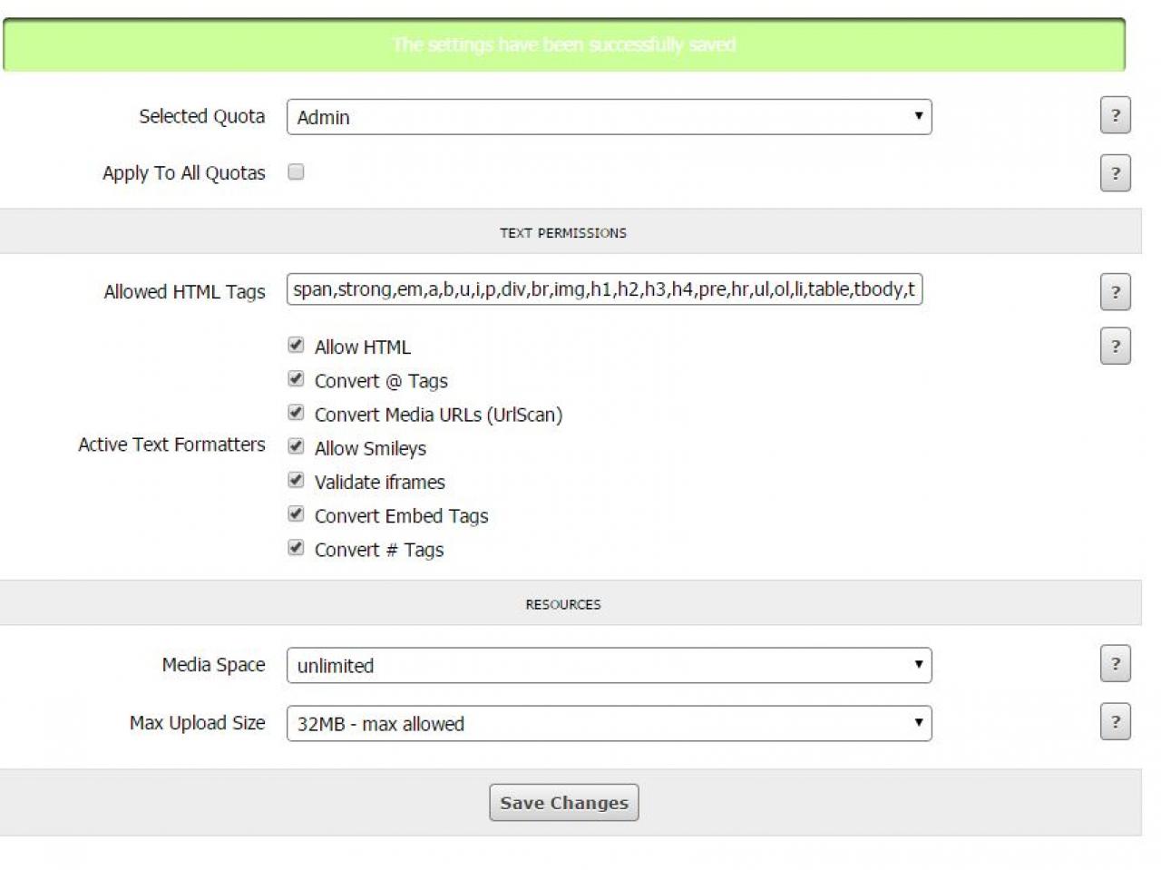Screen dimensions: 1161x870
Task: Click the Save Changes button
Action: coord(563,803)
